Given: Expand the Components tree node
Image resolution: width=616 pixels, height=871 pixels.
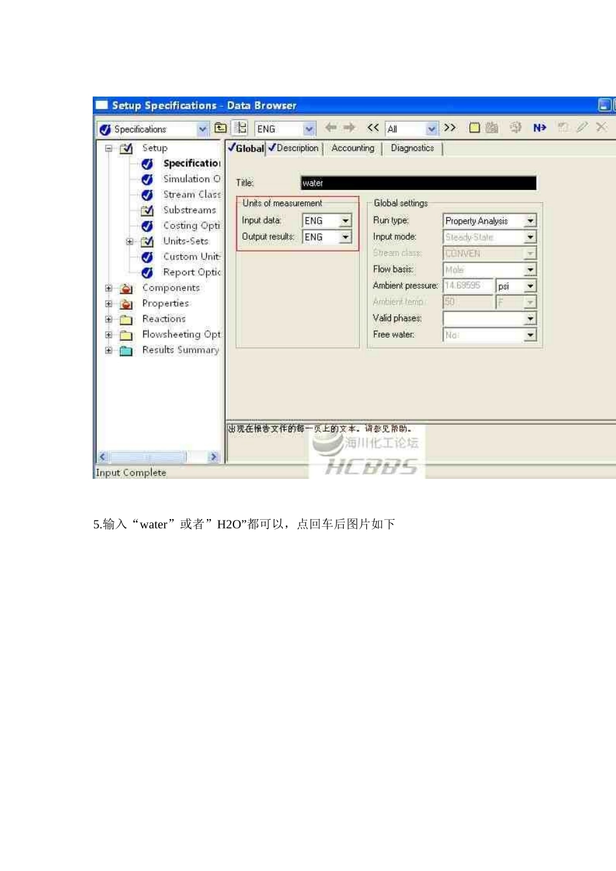Looking at the screenshot, I should tap(108, 288).
